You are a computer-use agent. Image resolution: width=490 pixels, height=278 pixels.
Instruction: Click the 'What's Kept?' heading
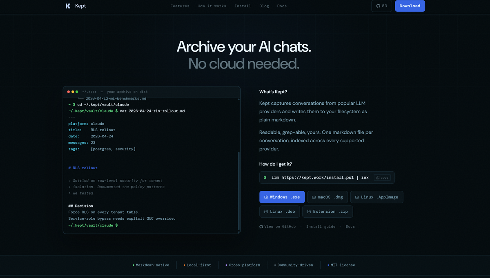click(x=273, y=92)
